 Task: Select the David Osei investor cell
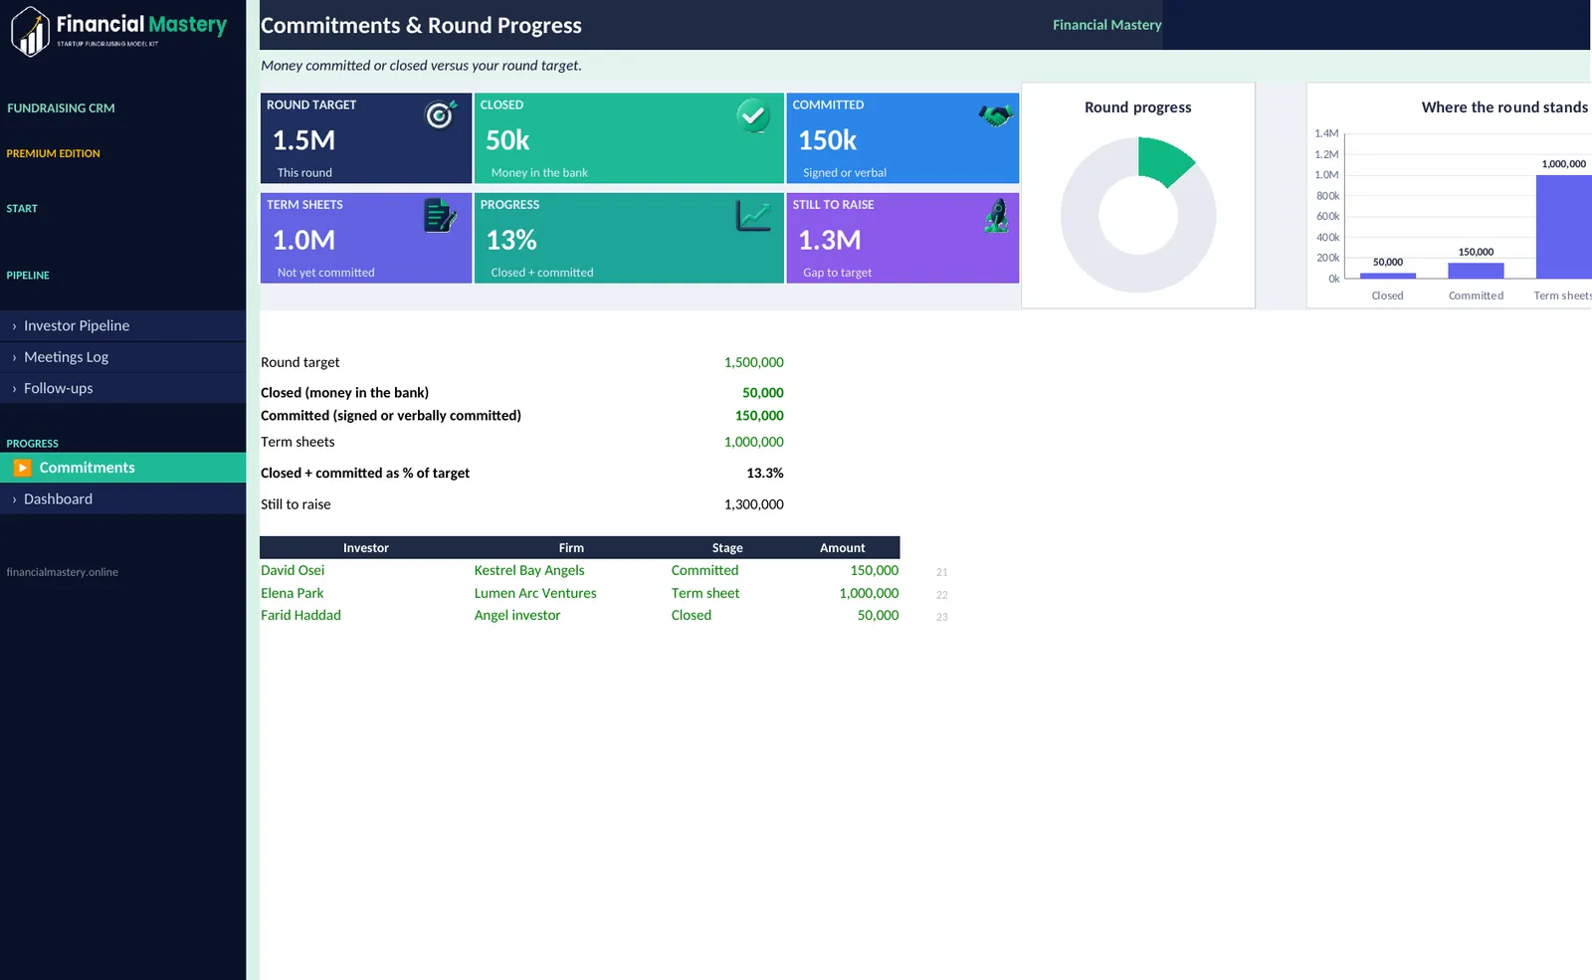(366, 570)
